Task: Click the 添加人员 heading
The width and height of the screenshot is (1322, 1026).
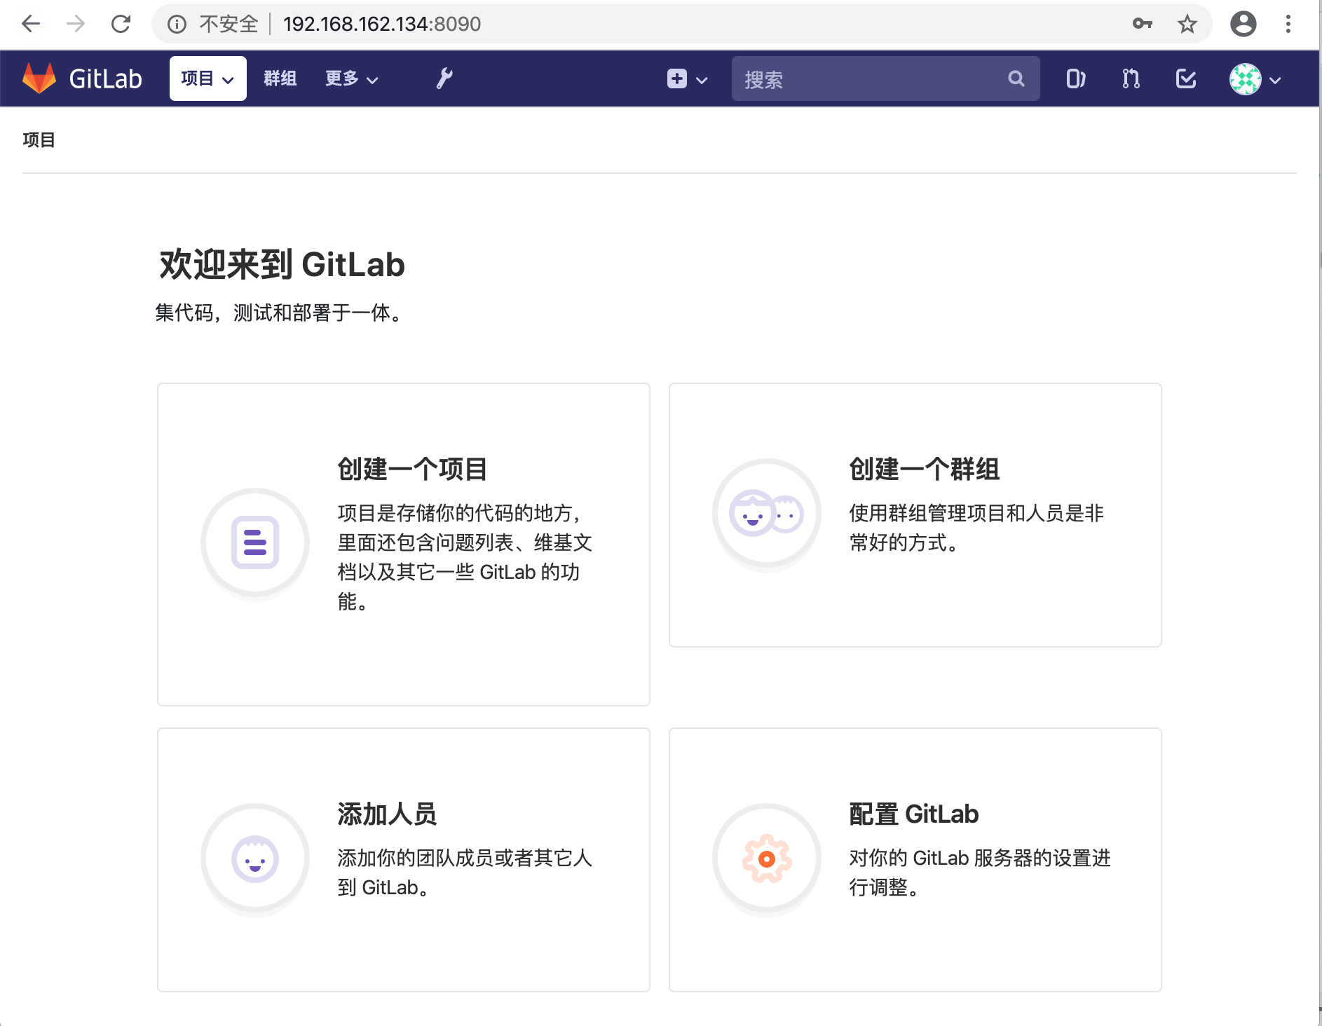Action: click(x=387, y=814)
